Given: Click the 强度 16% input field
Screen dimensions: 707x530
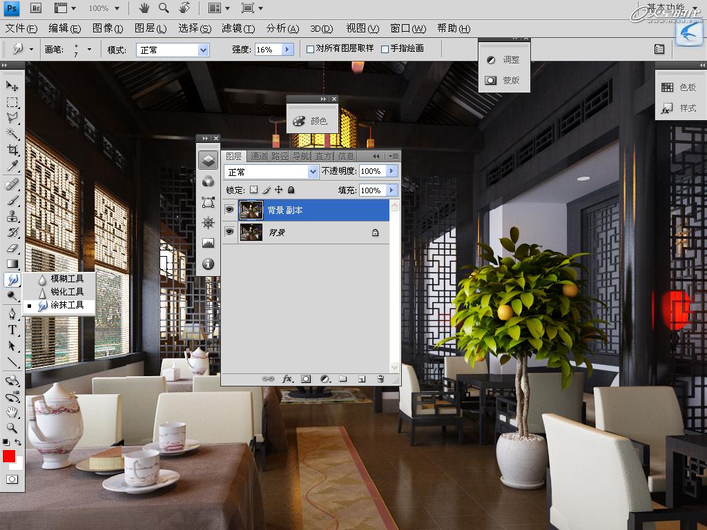Looking at the screenshot, I should click(269, 50).
